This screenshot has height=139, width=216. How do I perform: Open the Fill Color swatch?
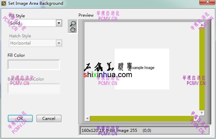tap(33, 65)
